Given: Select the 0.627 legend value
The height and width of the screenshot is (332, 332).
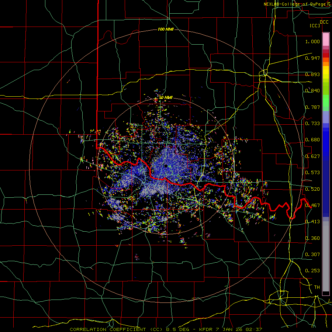Looking at the screenshot, I should pyautogui.click(x=312, y=156).
